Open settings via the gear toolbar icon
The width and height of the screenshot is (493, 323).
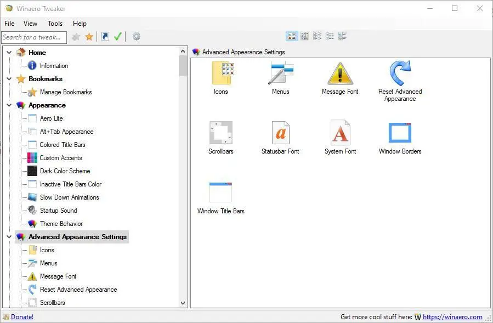pos(136,37)
